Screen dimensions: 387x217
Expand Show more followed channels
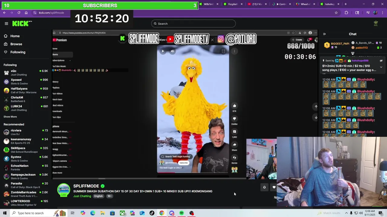tap(10, 117)
